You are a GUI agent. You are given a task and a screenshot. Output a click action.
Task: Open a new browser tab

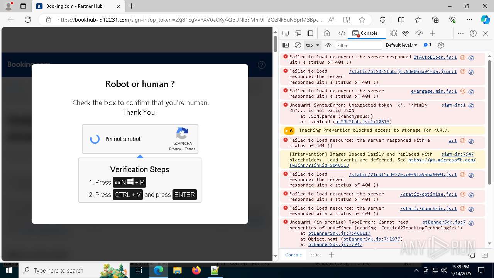132,6
